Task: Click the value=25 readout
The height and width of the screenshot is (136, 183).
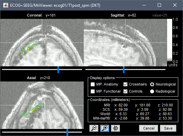Action: point(160,15)
